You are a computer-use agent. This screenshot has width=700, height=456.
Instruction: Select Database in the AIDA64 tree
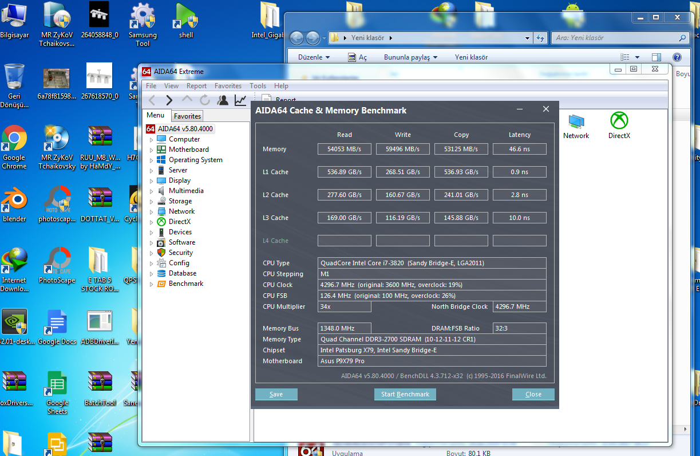pos(183,273)
